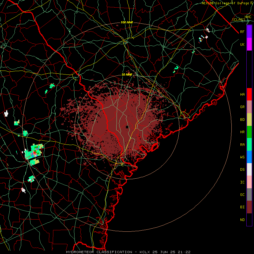Image resolution: width=254 pixels, height=254 pixels.
Task: Click the UK legend label
Action: [242, 44]
